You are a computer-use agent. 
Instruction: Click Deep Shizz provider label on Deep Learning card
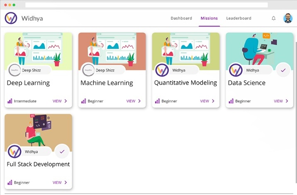point(31,70)
